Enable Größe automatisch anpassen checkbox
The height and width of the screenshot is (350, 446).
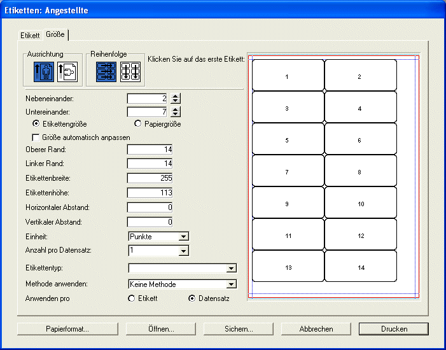36,137
